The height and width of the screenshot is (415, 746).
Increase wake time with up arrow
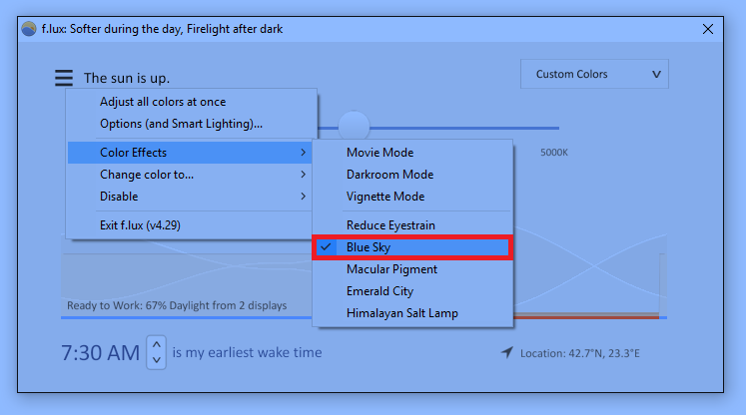157,344
